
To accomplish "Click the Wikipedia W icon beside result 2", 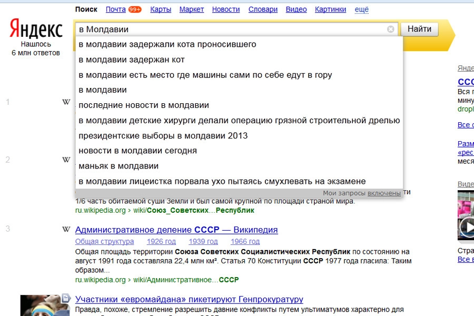I will pos(66,160).
